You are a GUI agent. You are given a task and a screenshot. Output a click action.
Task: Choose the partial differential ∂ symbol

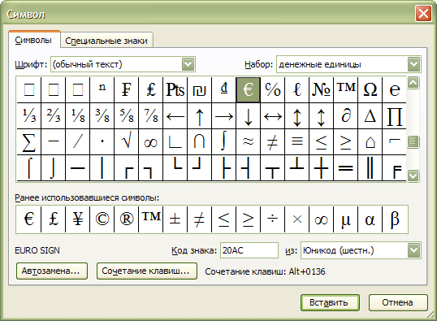[345, 115]
